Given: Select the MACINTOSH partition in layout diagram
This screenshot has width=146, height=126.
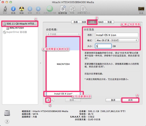Looking at the screenshot, I should click(63, 64).
